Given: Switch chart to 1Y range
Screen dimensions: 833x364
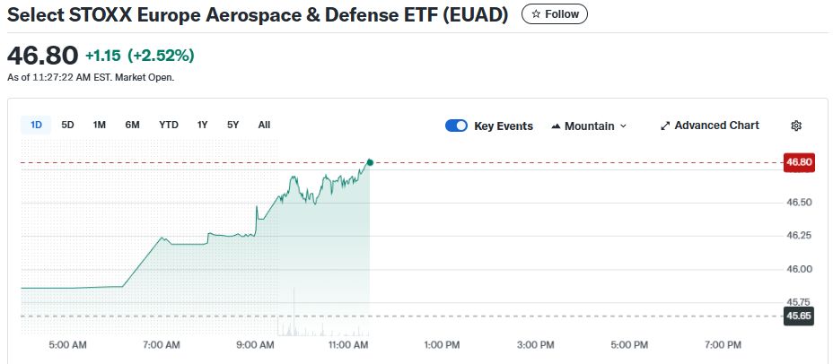Looking at the screenshot, I should (x=203, y=125).
